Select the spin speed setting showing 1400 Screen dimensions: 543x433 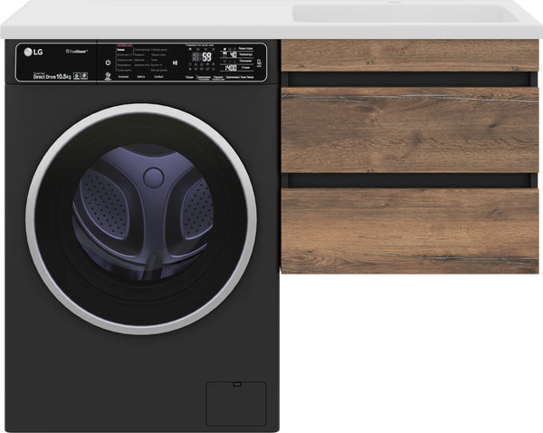pyautogui.click(x=231, y=67)
